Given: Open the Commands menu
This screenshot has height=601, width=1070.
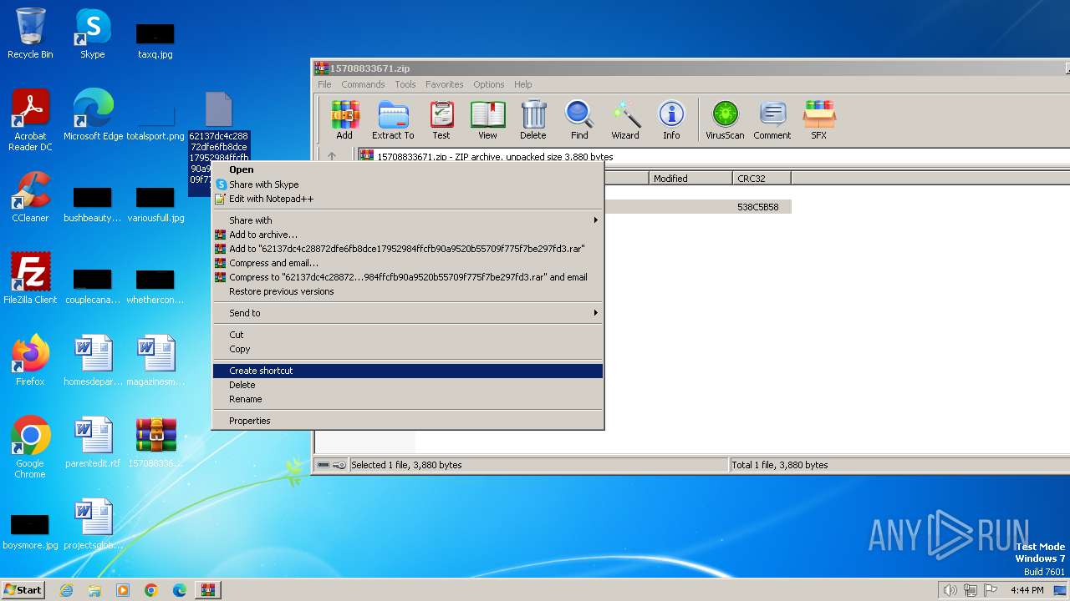Looking at the screenshot, I should pos(363,84).
